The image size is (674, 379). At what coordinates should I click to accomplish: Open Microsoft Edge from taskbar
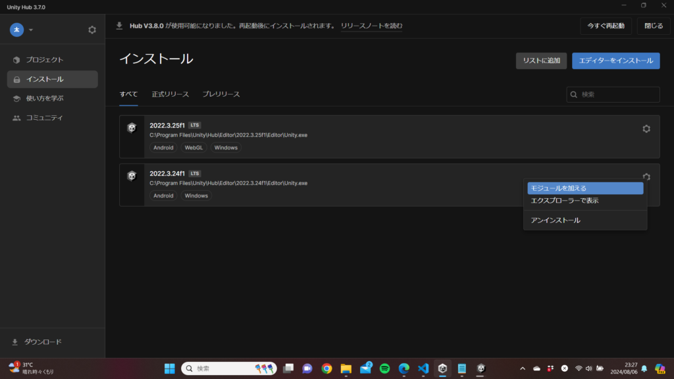coord(404,368)
